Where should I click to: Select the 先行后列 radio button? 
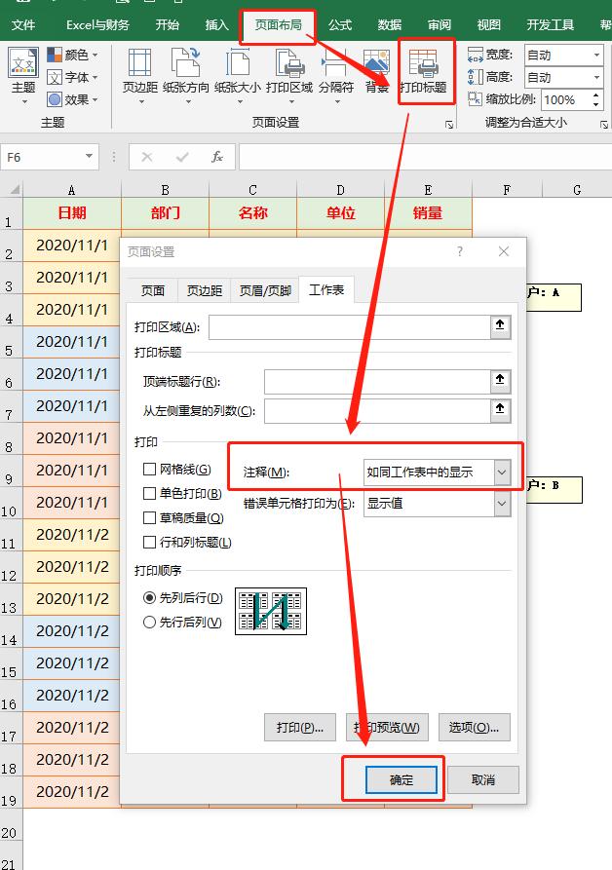[149, 622]
